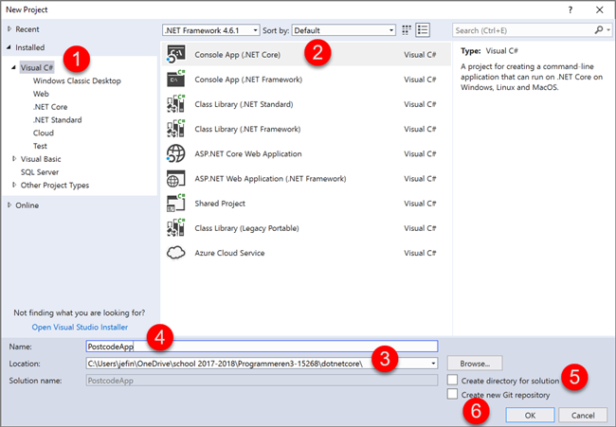The height and width of the screenshot is (427, 616).
Task: Choose the ASP.NET Core Web Application globe icon
Action: click(176, 153)
